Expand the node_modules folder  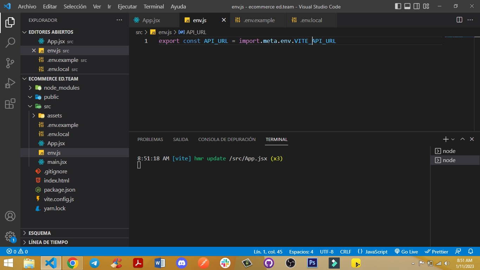tap(61, 88)
